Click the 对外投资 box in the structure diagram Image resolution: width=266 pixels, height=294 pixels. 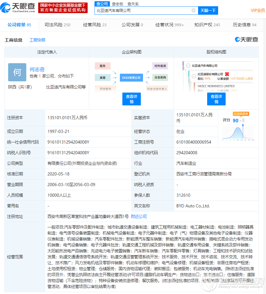[160, 66]
